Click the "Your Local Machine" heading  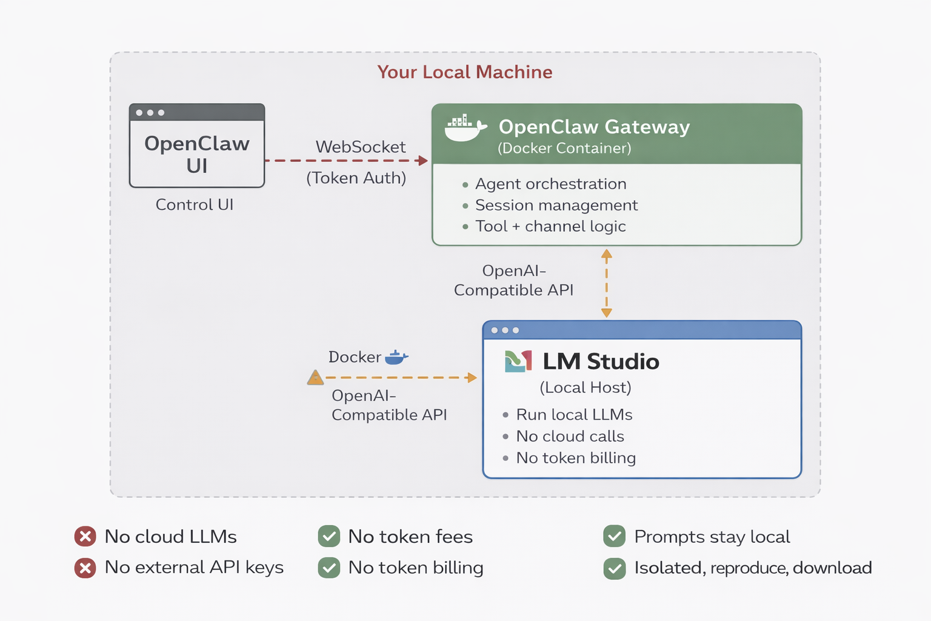[465, 72]
